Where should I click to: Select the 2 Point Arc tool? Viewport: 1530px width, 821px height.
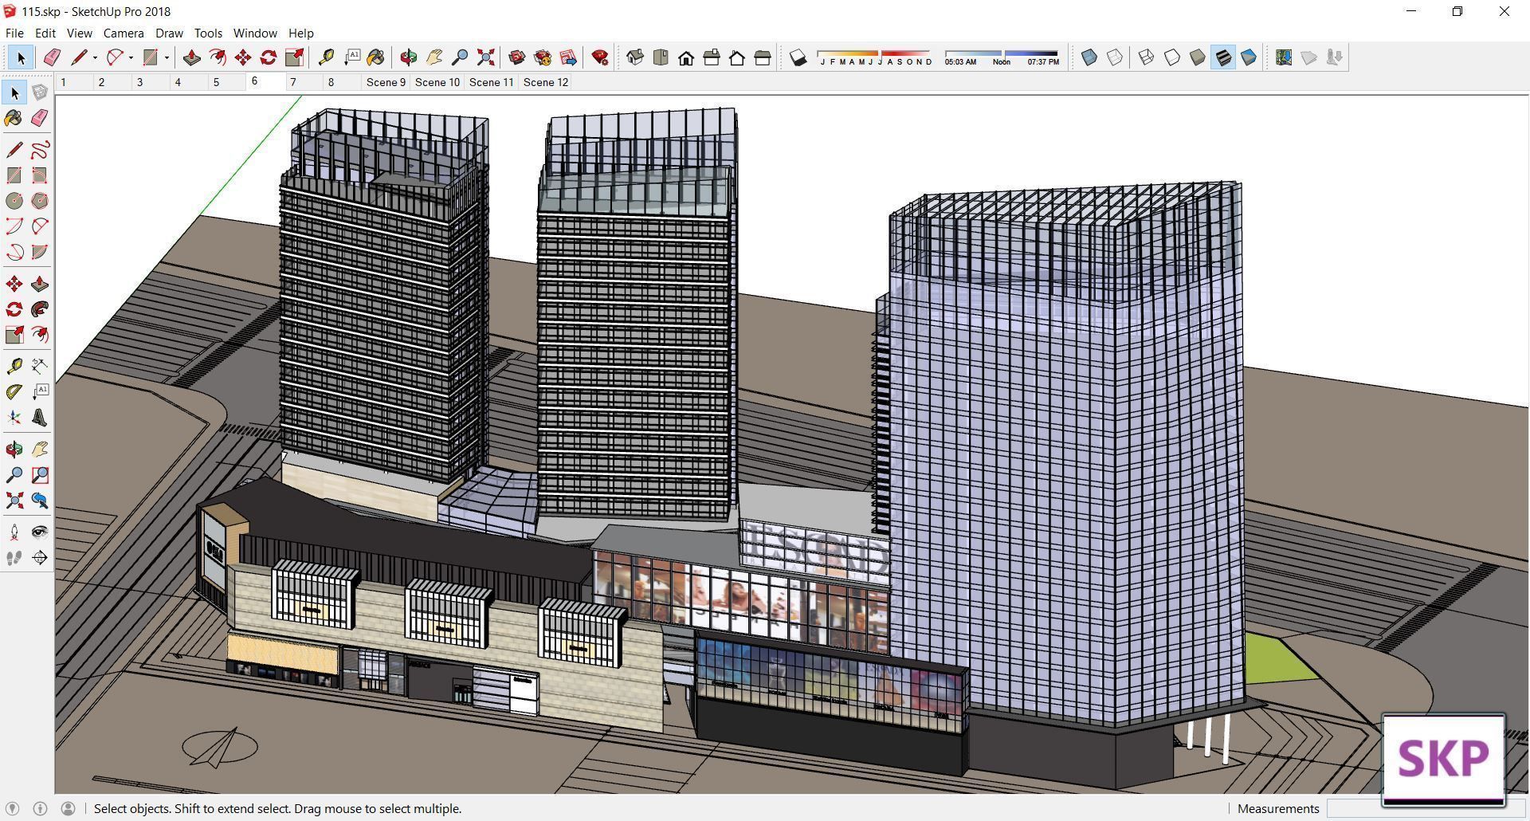[x=40, y=226]
